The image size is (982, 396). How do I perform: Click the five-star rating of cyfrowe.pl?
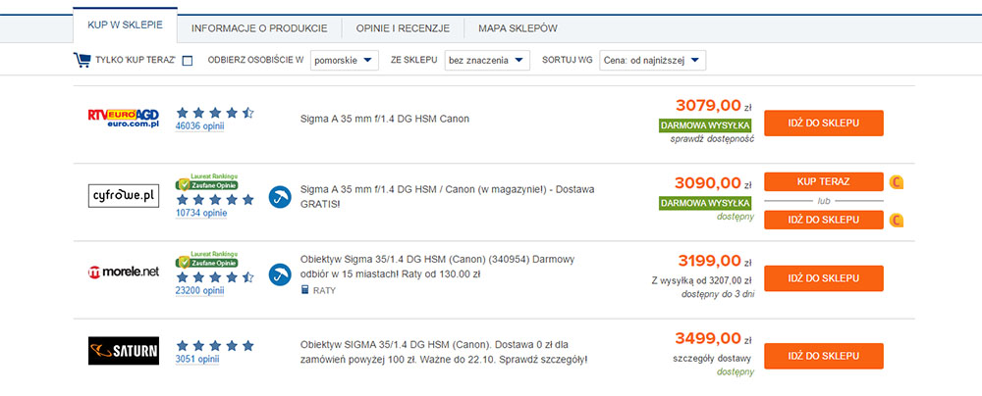[x=215, y=200]
